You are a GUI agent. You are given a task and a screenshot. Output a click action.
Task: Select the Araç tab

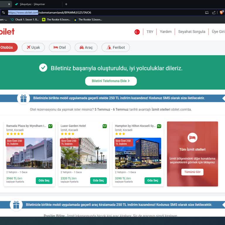click(86, 47)
